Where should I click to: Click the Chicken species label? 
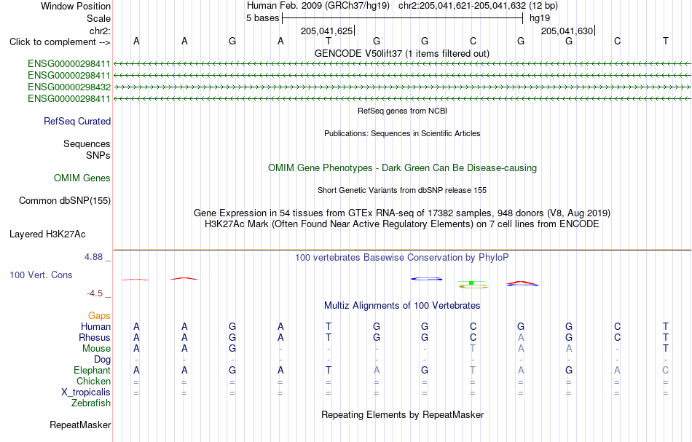pos(93,381)
